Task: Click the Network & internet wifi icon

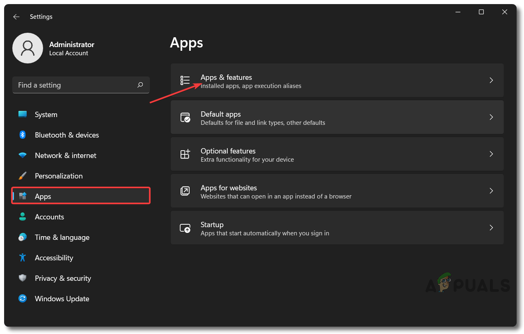Action: (x=23, y=156)
